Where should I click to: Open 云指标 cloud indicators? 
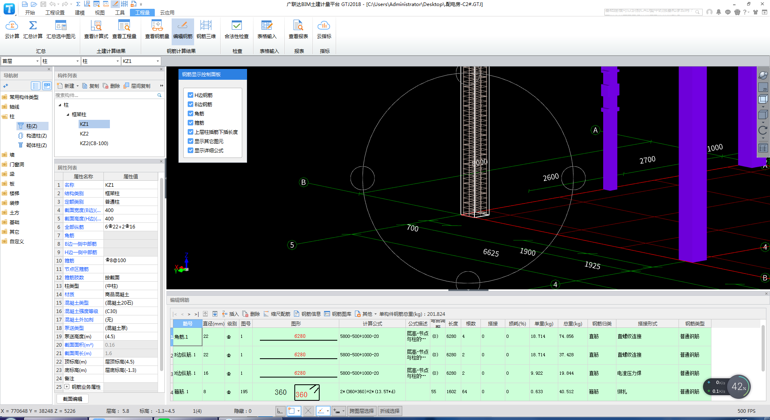(x=324, y=30)
